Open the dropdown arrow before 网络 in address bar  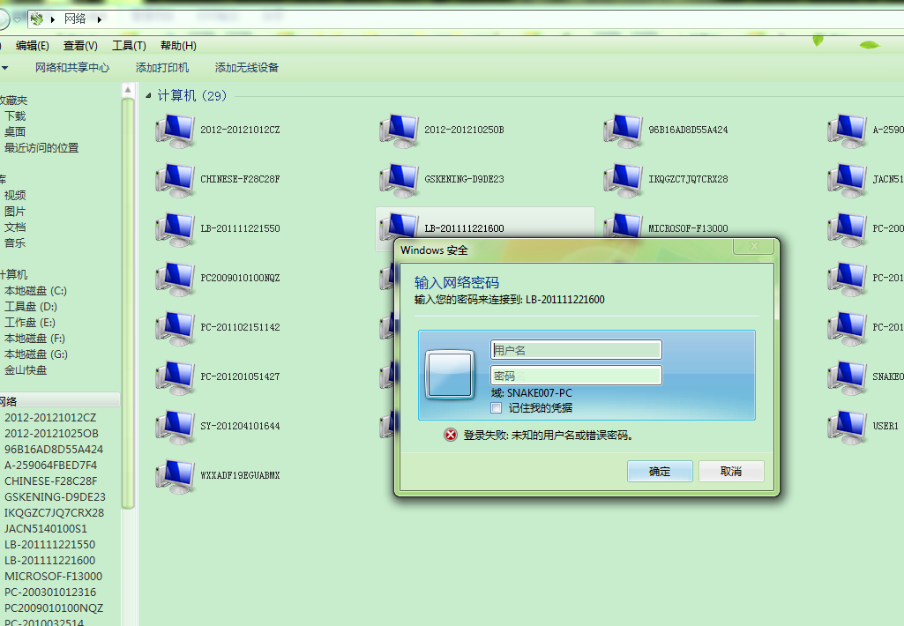tap(52, 19)
